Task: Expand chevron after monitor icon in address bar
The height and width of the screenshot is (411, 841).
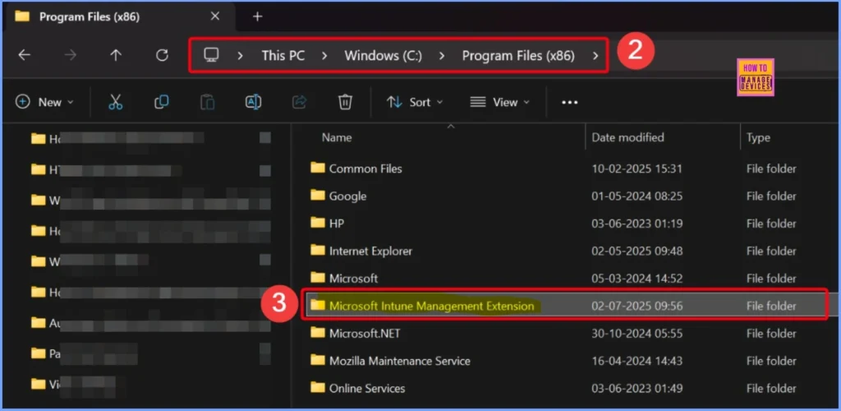Action: [241, 56]
